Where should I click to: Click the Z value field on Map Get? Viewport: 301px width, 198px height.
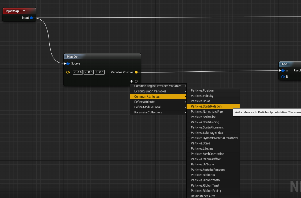(x=100, y=72)
